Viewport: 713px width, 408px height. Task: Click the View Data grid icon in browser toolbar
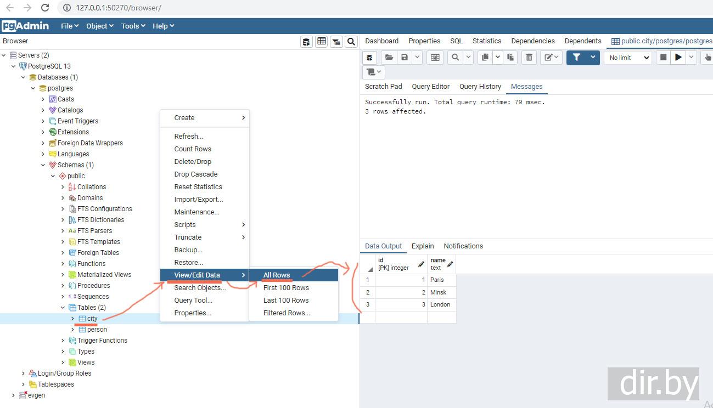pyautogui.click(x=322, y=42)
